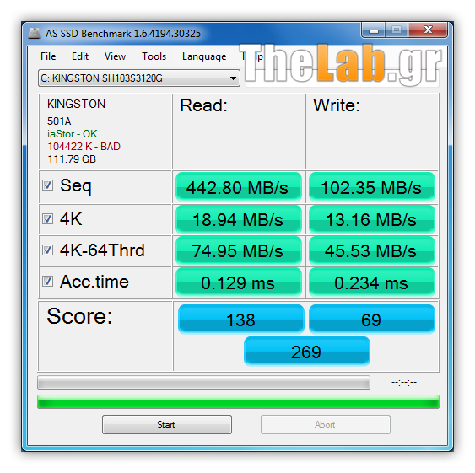Click the read access time 0.129 ms
This screenshot has width=475, height=473.
[x=239, y=282]
